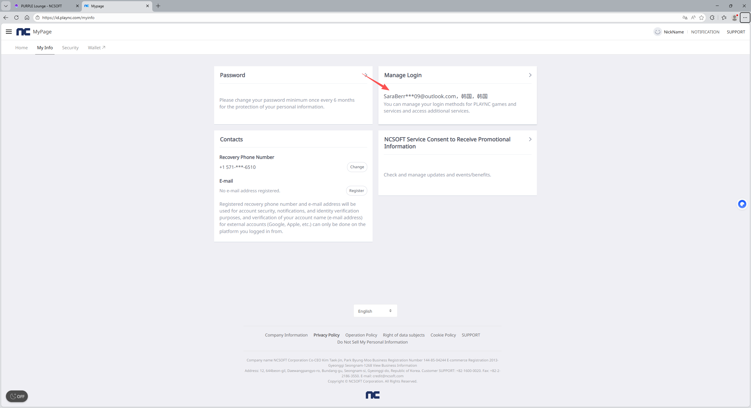Click Change for recovery phone number

tap(357, 167)
